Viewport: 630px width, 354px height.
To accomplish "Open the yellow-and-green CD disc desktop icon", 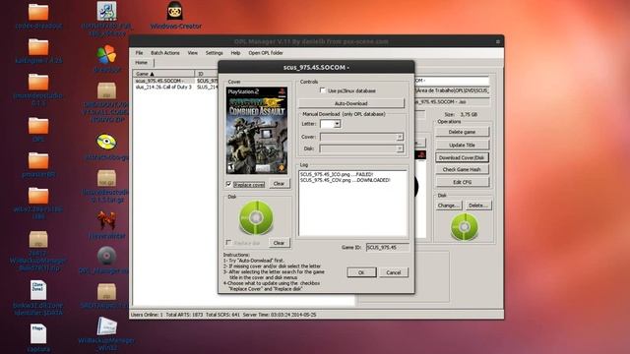I will pyautogui.click(x=106, y=142).
